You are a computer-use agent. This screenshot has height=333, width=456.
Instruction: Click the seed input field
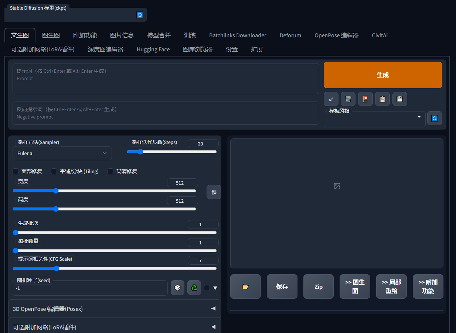point(90,288)
